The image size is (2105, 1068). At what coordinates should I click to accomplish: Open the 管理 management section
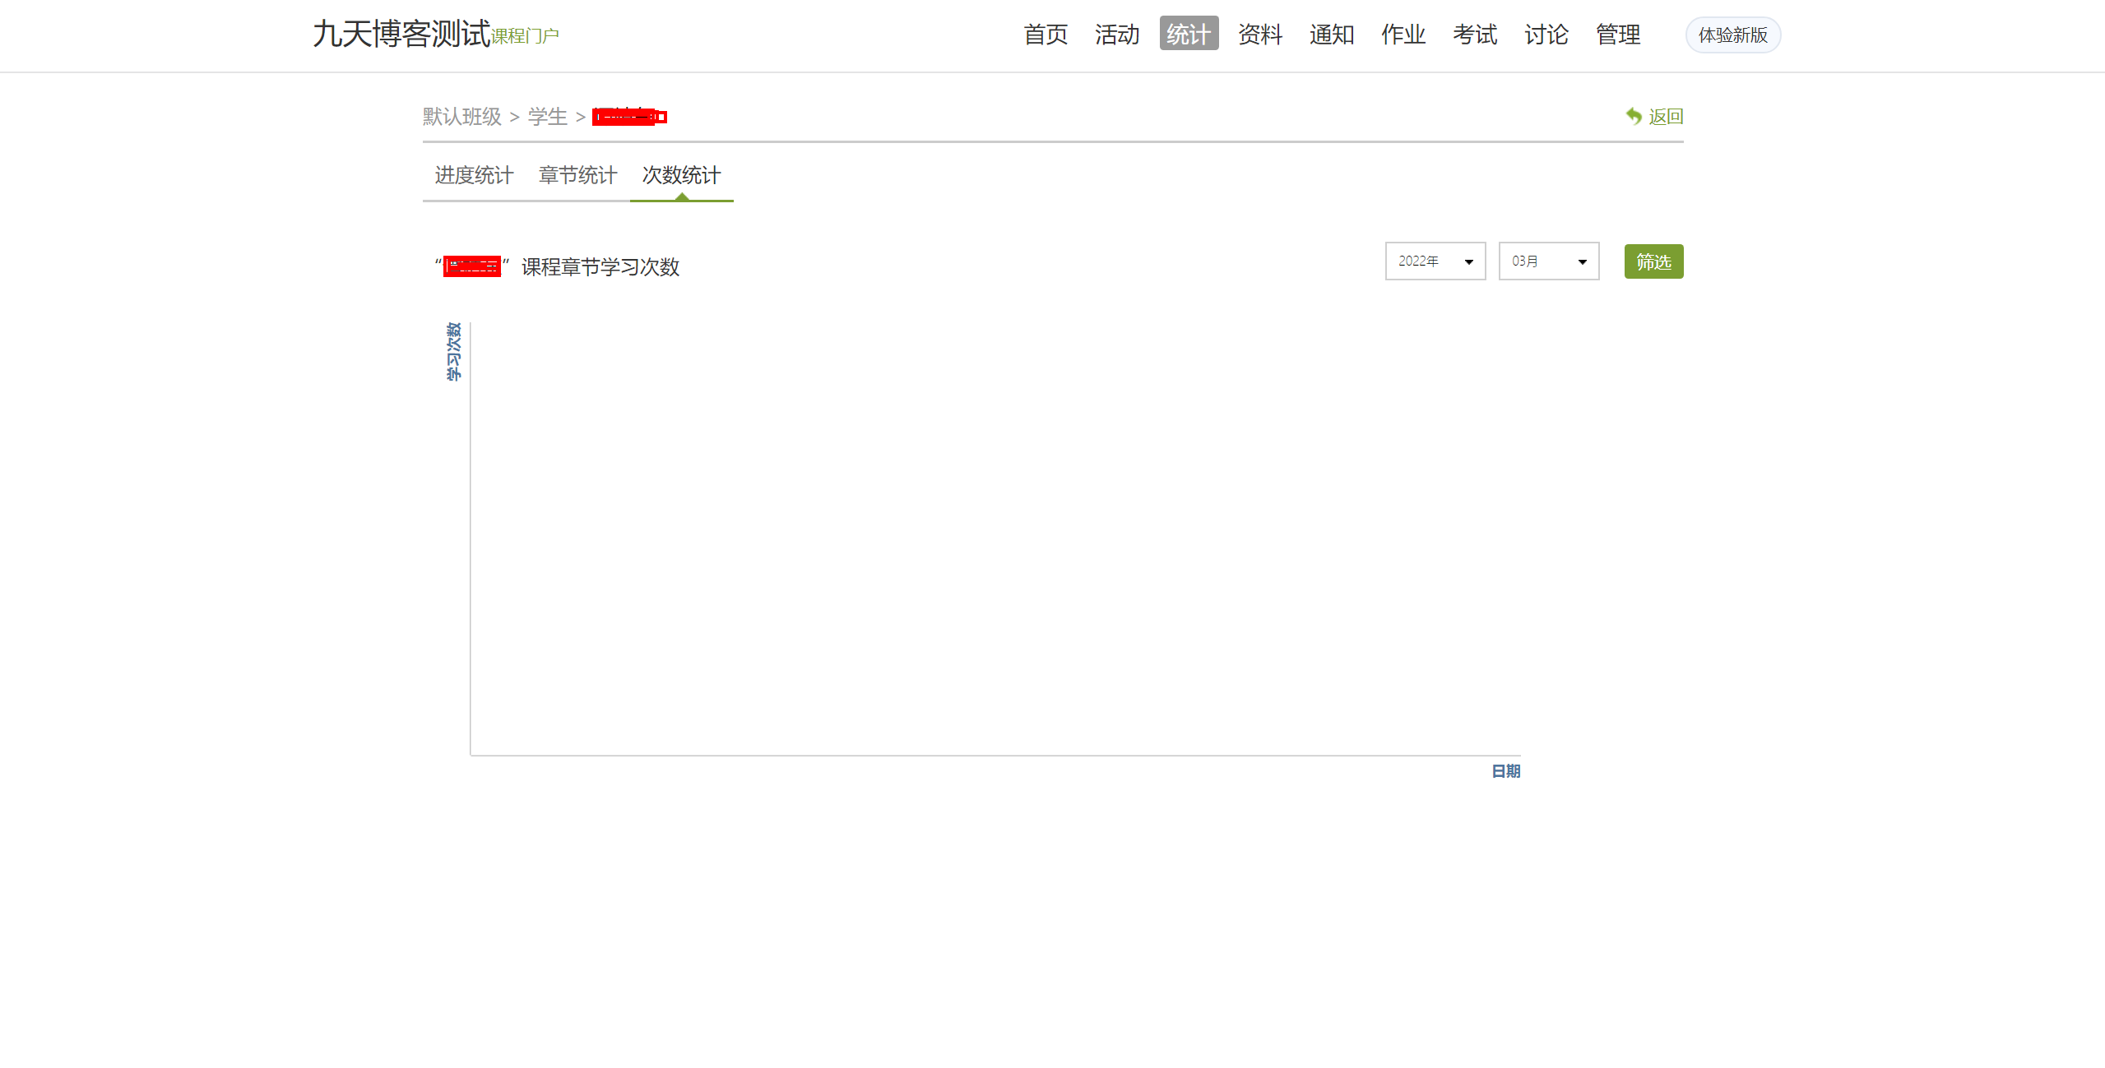1617,34
